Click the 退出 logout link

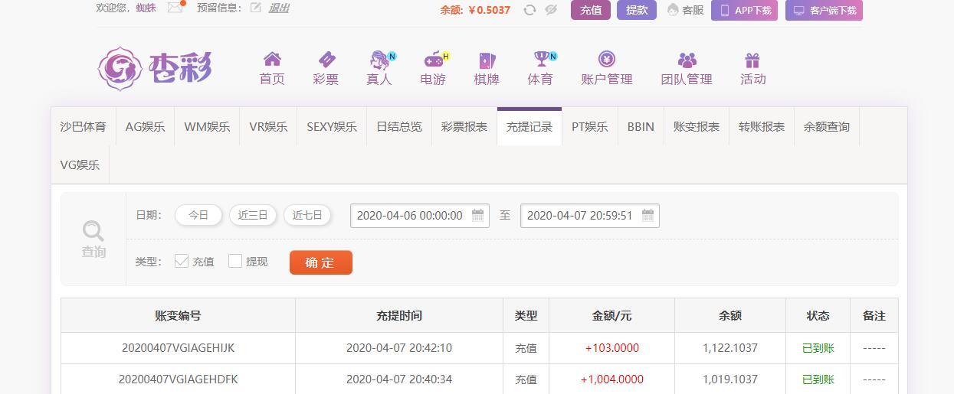279,8
